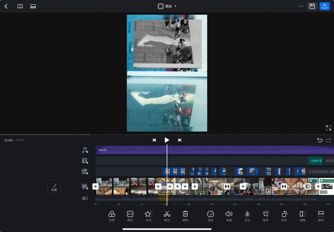Open the 滤镜 filter tool
The height and width of the screenshot is (232, 334).
[112, 216]
